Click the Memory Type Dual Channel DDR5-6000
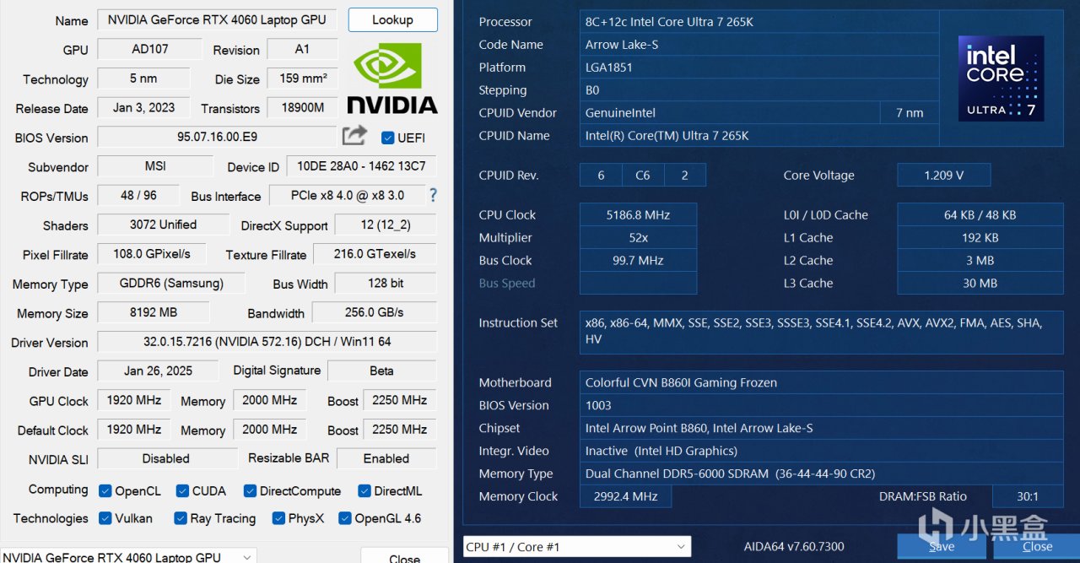 click(821, 474)
